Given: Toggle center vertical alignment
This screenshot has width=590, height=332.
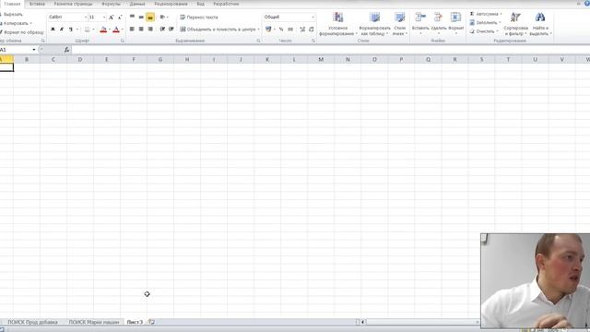Looking at the screenshot, I should 141,18.
